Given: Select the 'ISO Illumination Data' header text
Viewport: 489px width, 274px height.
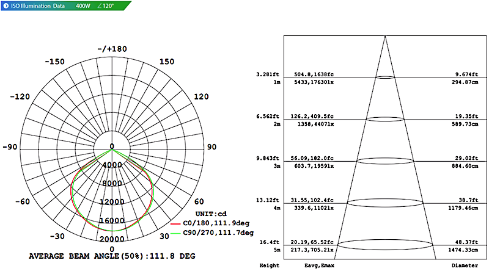Looking at the screenshot, I should point(38,5).
